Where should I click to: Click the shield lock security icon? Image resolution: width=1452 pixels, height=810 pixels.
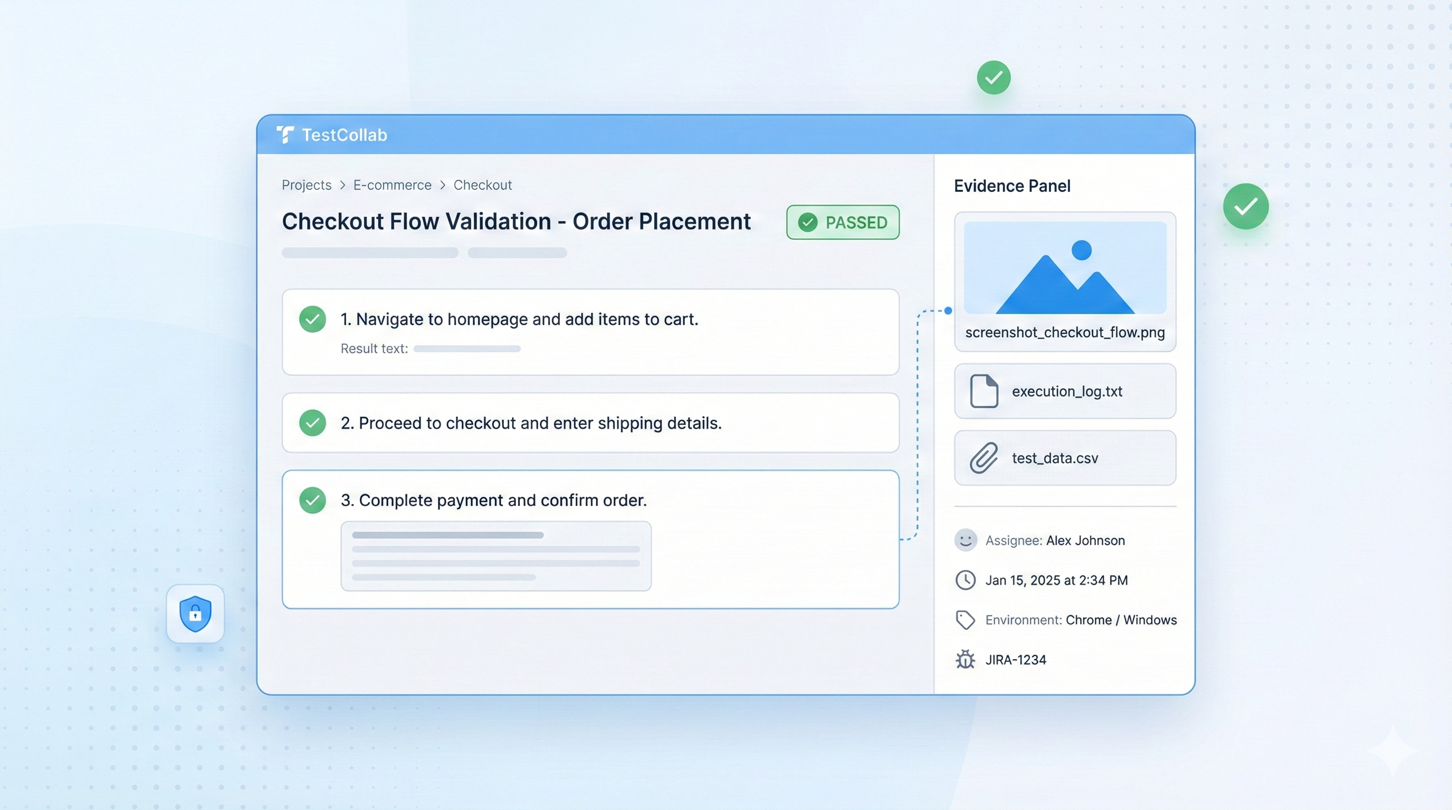[195, 613]
